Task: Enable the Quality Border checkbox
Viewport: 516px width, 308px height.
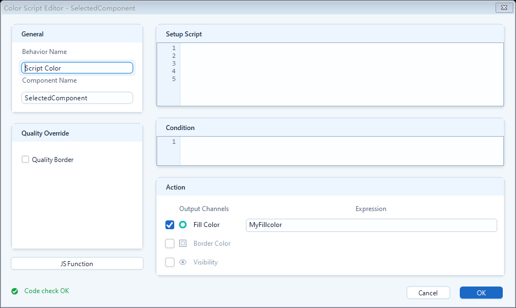Action: tap(25, 160)
